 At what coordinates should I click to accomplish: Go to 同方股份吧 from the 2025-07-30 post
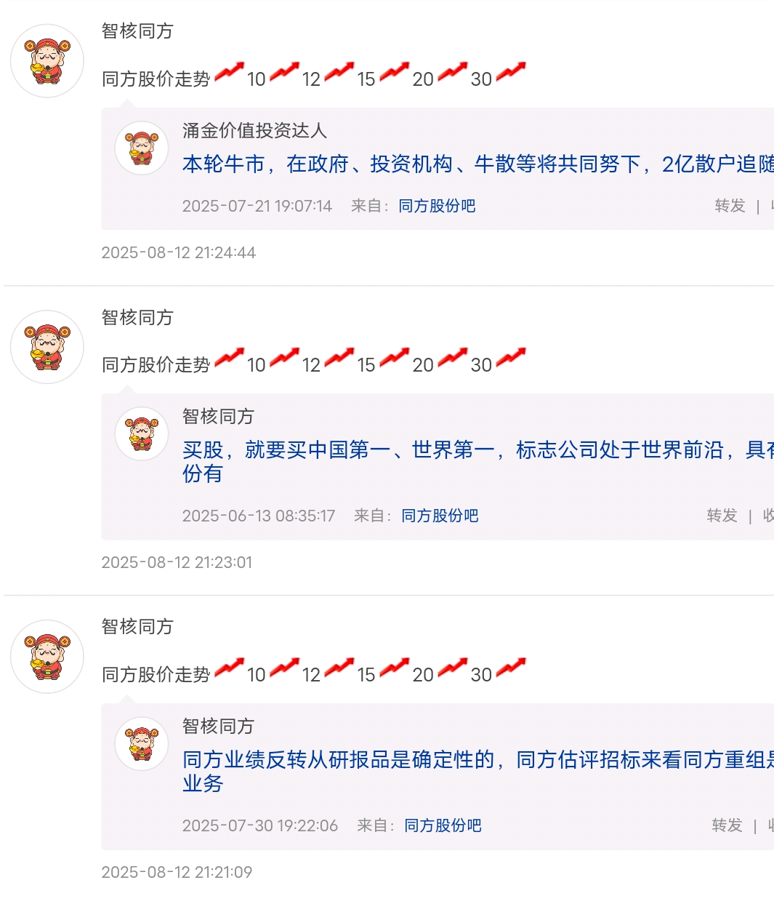443,825
